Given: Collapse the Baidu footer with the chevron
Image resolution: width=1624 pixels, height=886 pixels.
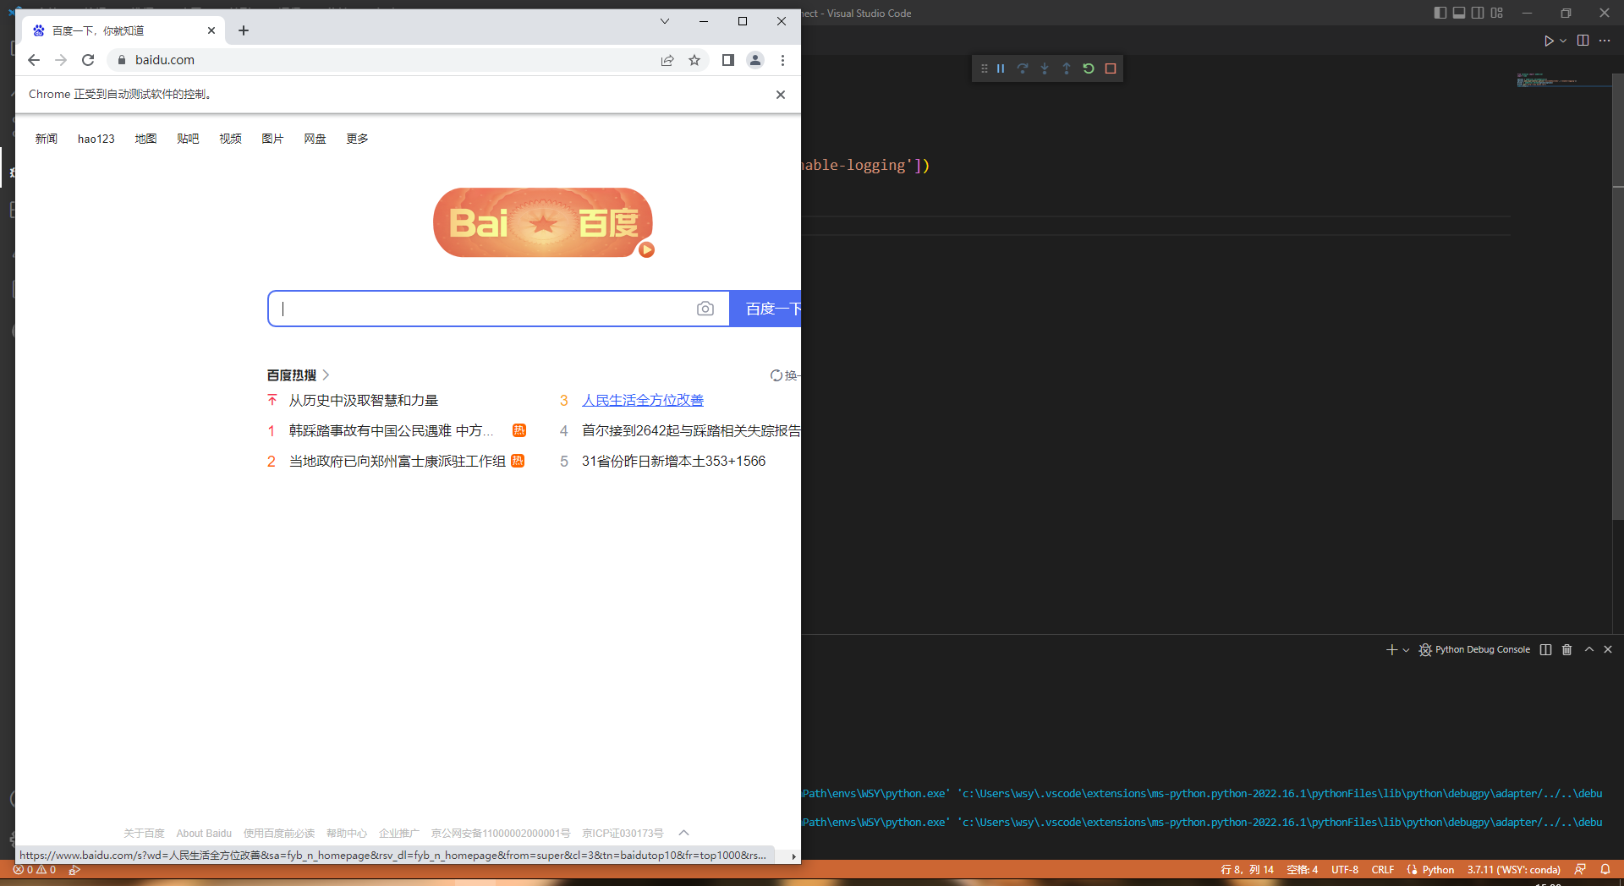Looking at the screenshot, I should [x=683, y=833].
